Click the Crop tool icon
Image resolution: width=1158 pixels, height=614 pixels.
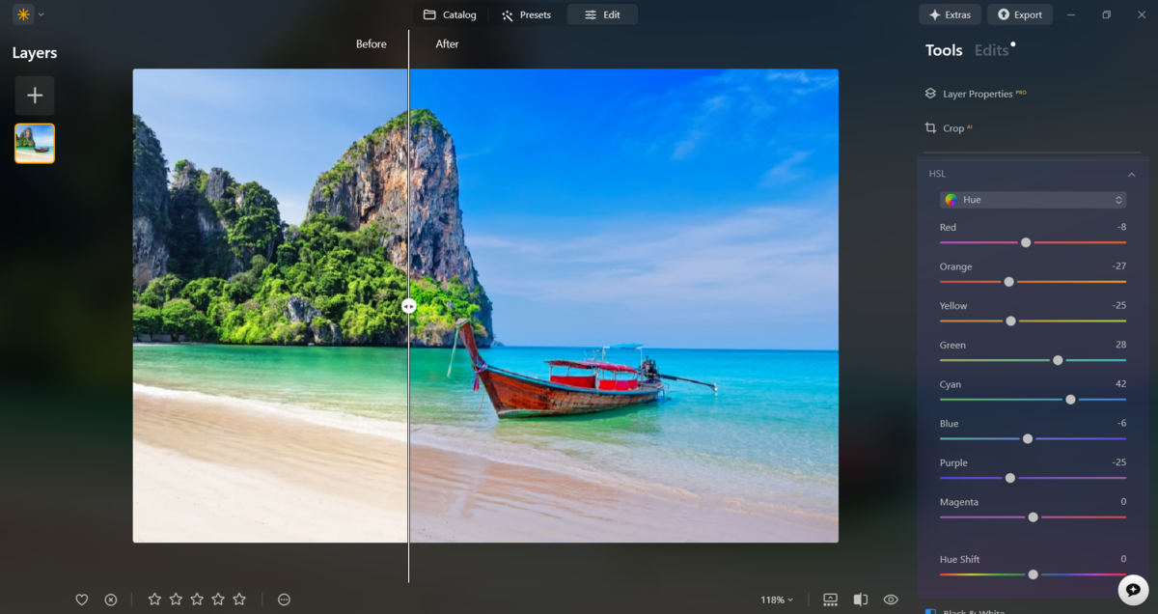pyautogui.click(x=930, y=127)
